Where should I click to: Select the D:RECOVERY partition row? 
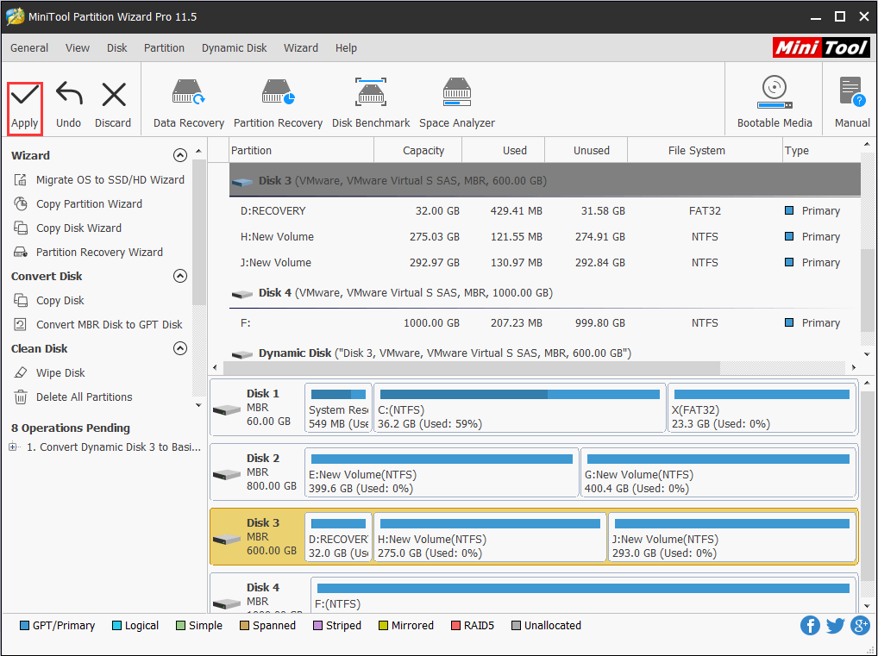point(545,211)
